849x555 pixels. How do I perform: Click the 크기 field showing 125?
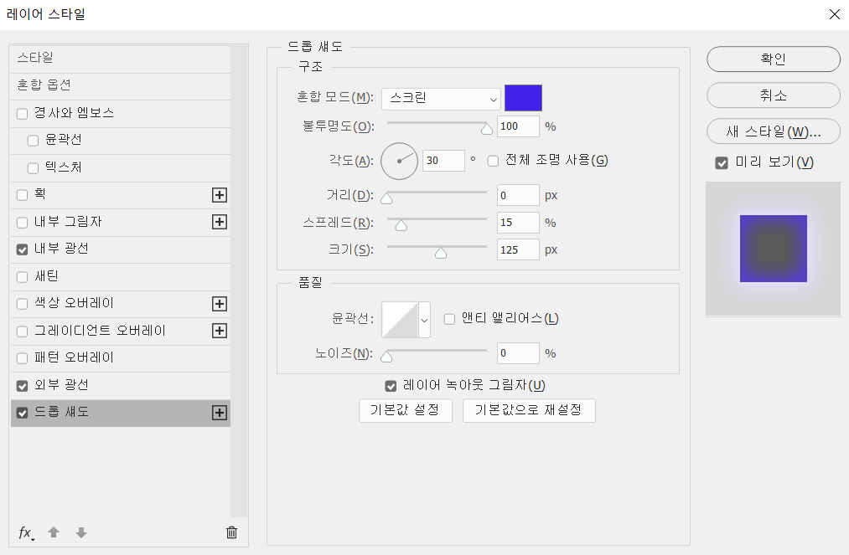pos(518,250)
